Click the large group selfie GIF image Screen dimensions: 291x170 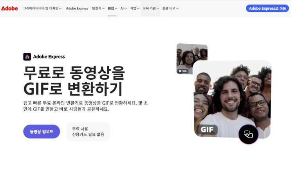[232, 99]
